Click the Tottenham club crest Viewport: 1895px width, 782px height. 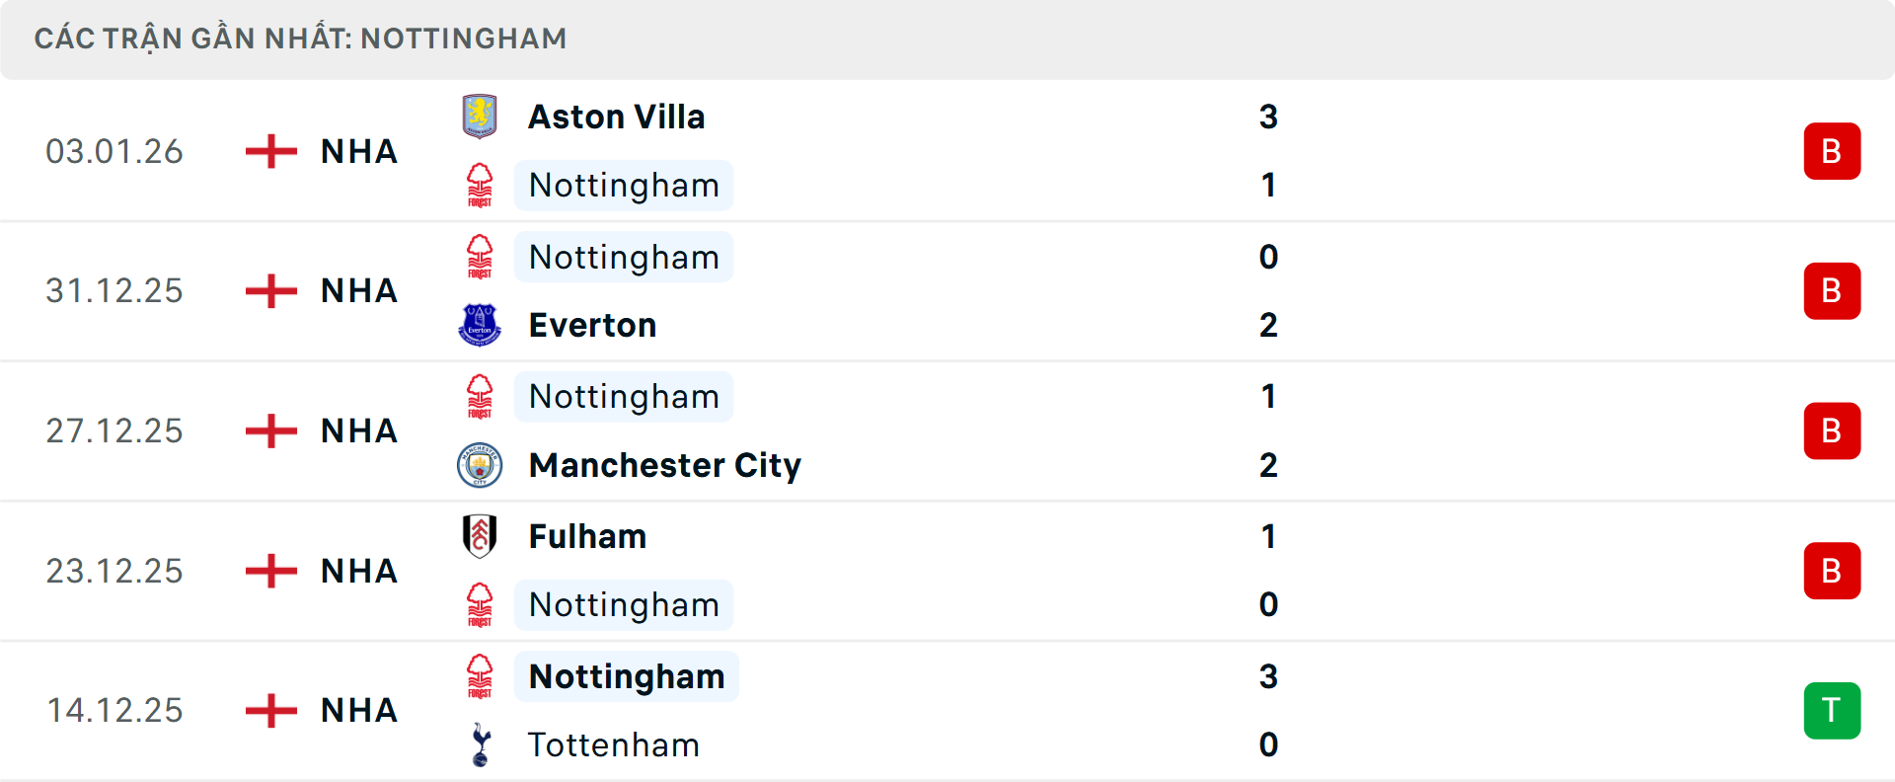click(481, 744)
